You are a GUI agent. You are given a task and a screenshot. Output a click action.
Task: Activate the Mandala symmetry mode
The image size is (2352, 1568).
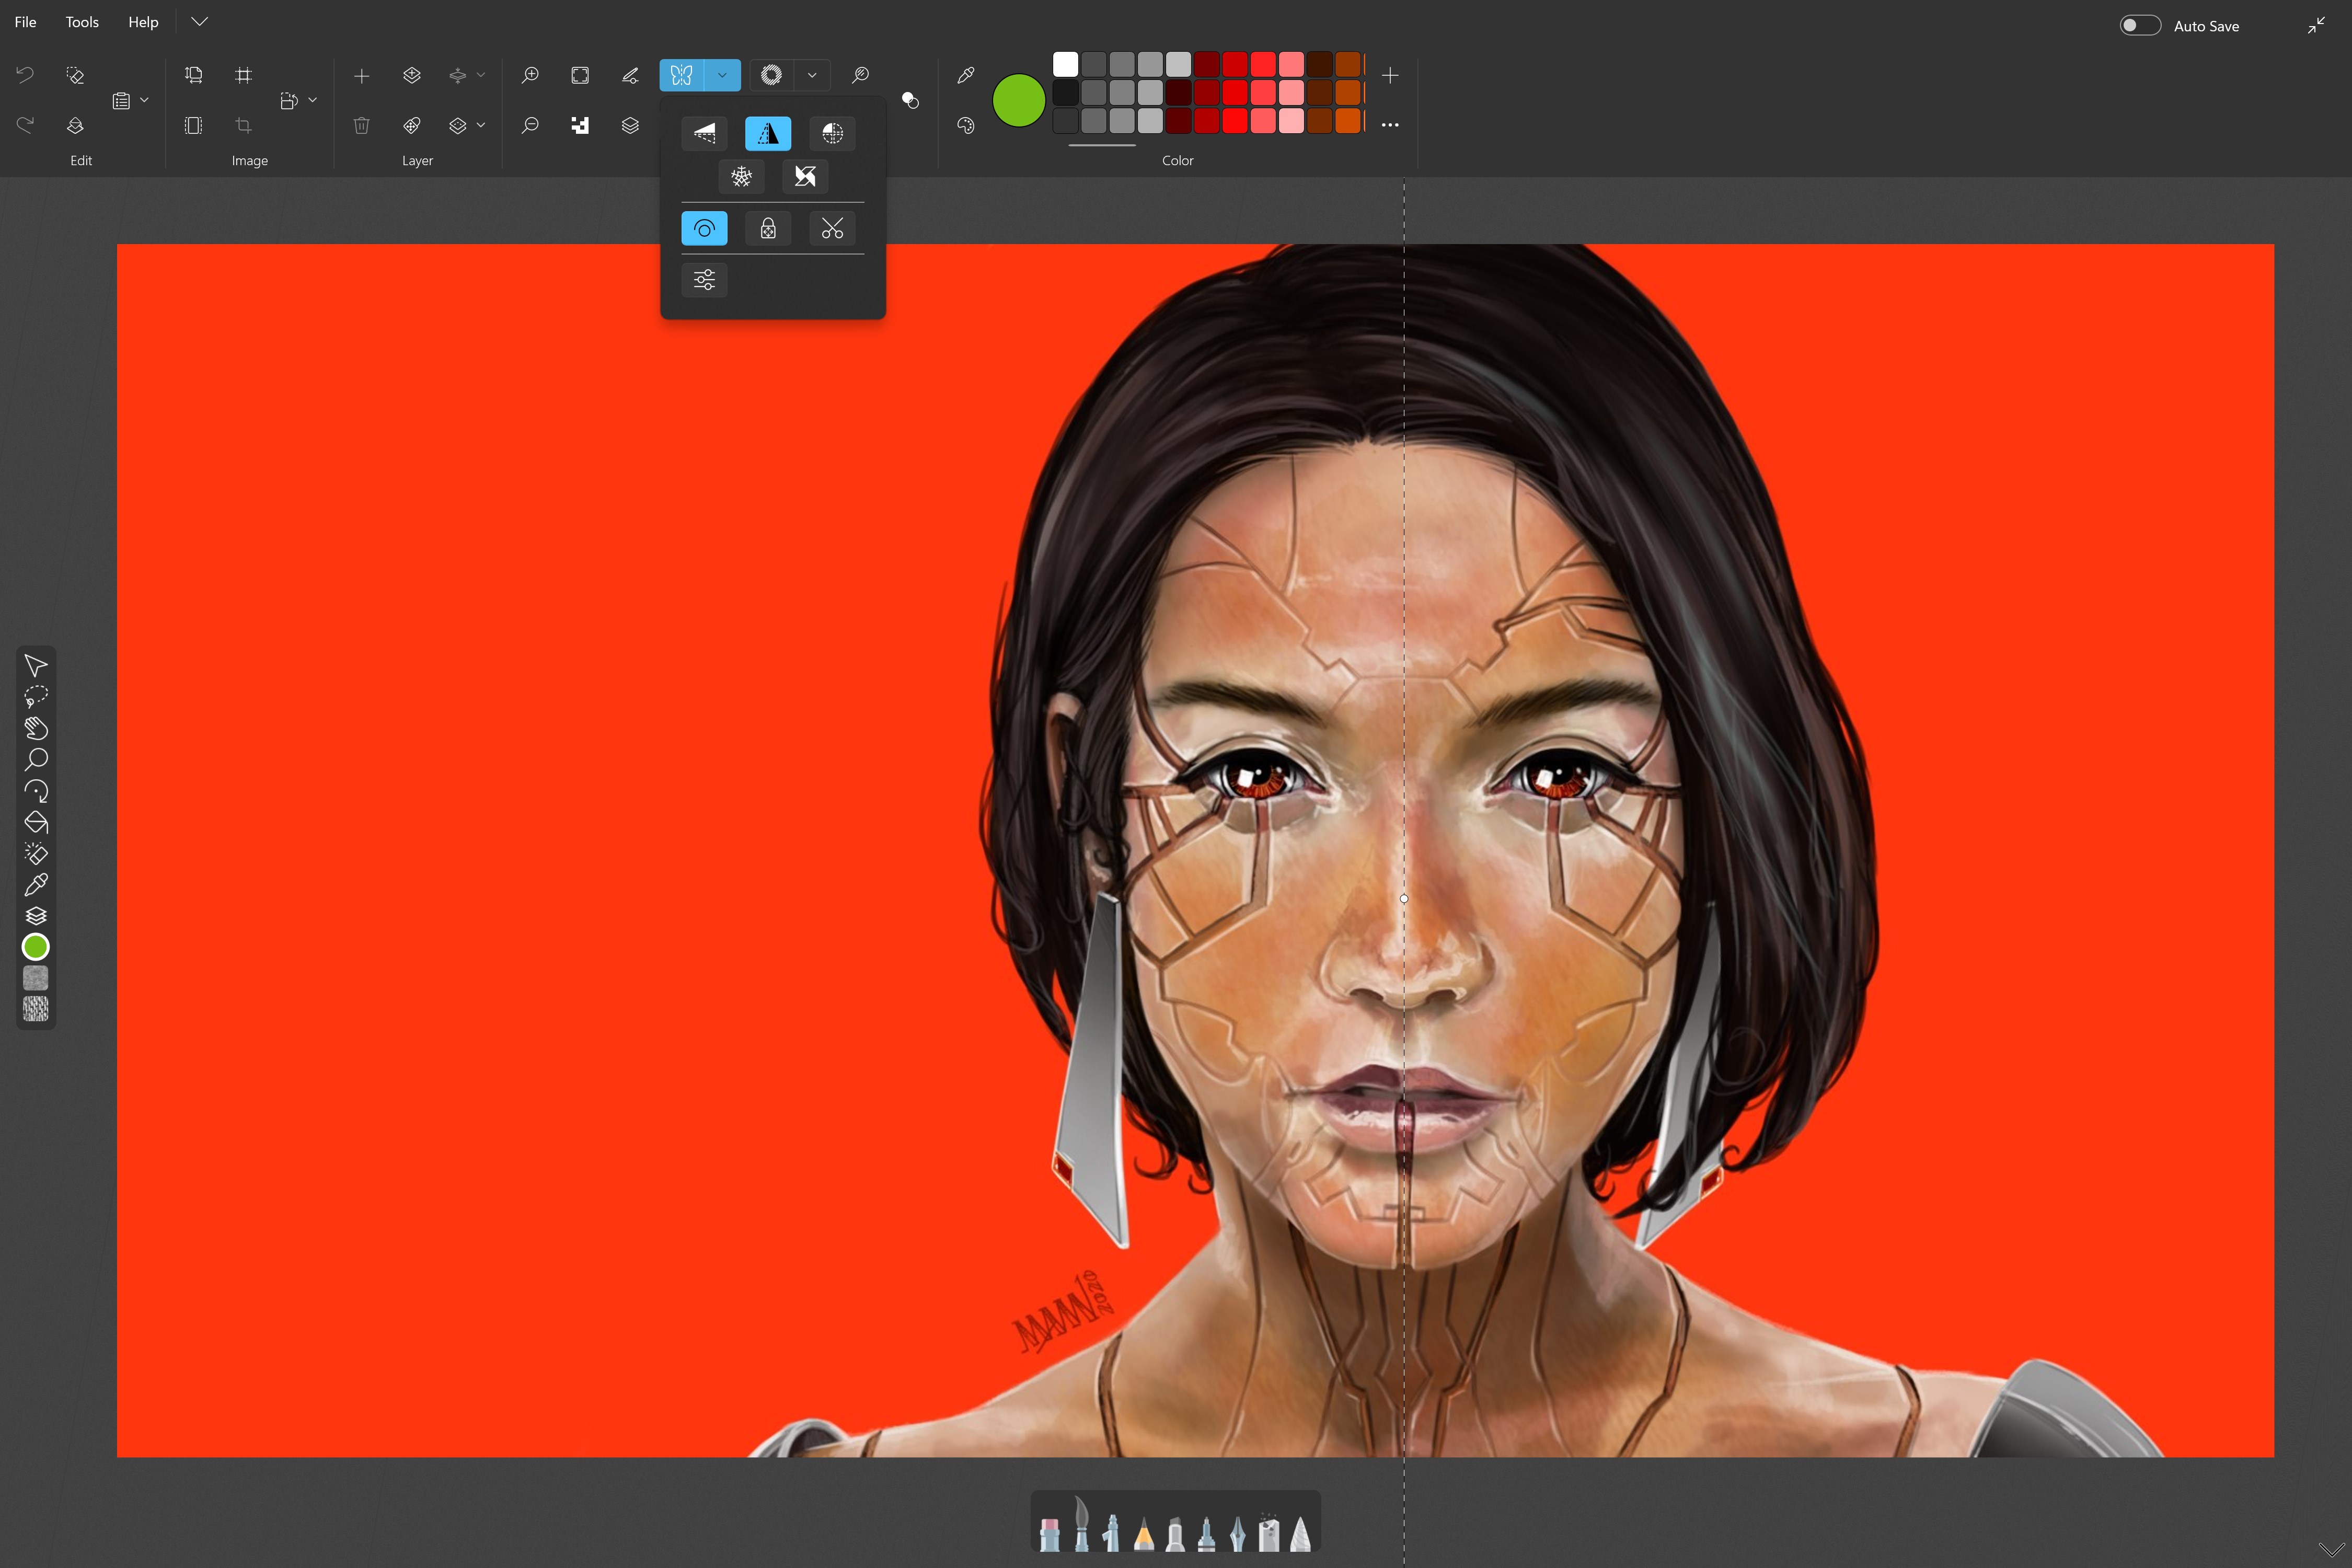(x=832, y=133)
